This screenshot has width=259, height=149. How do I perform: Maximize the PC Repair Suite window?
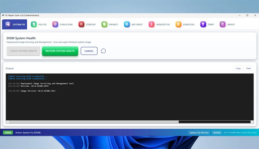coord(247,15)
